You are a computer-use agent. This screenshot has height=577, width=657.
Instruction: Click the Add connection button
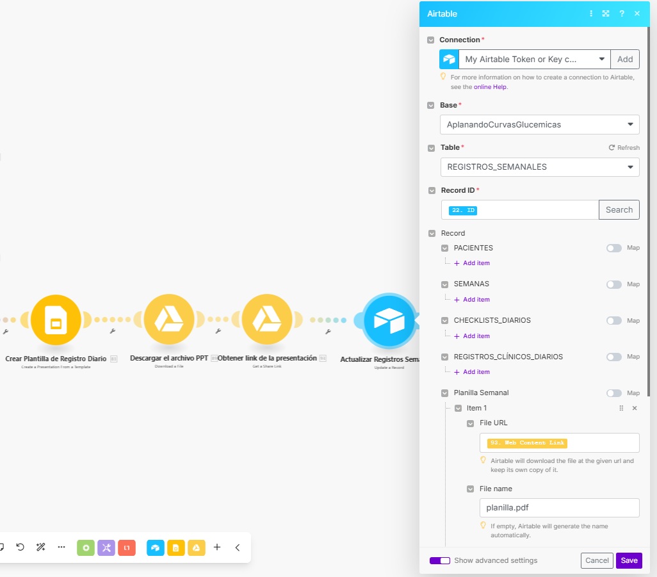tap(625, 59)
